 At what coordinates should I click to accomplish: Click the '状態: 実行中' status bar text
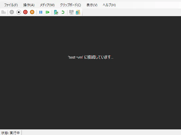coord(10,133)
